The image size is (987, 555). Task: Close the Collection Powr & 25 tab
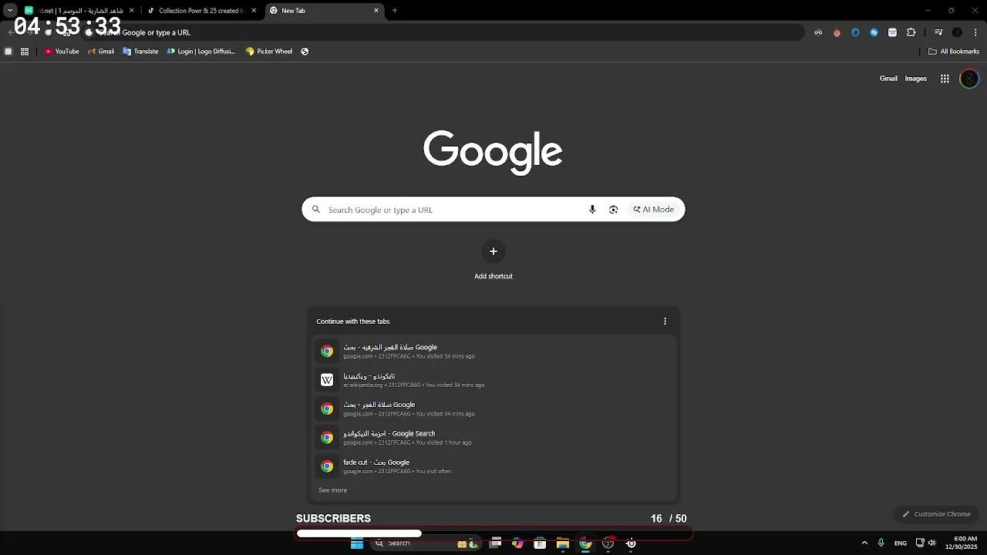click(254, 11)
